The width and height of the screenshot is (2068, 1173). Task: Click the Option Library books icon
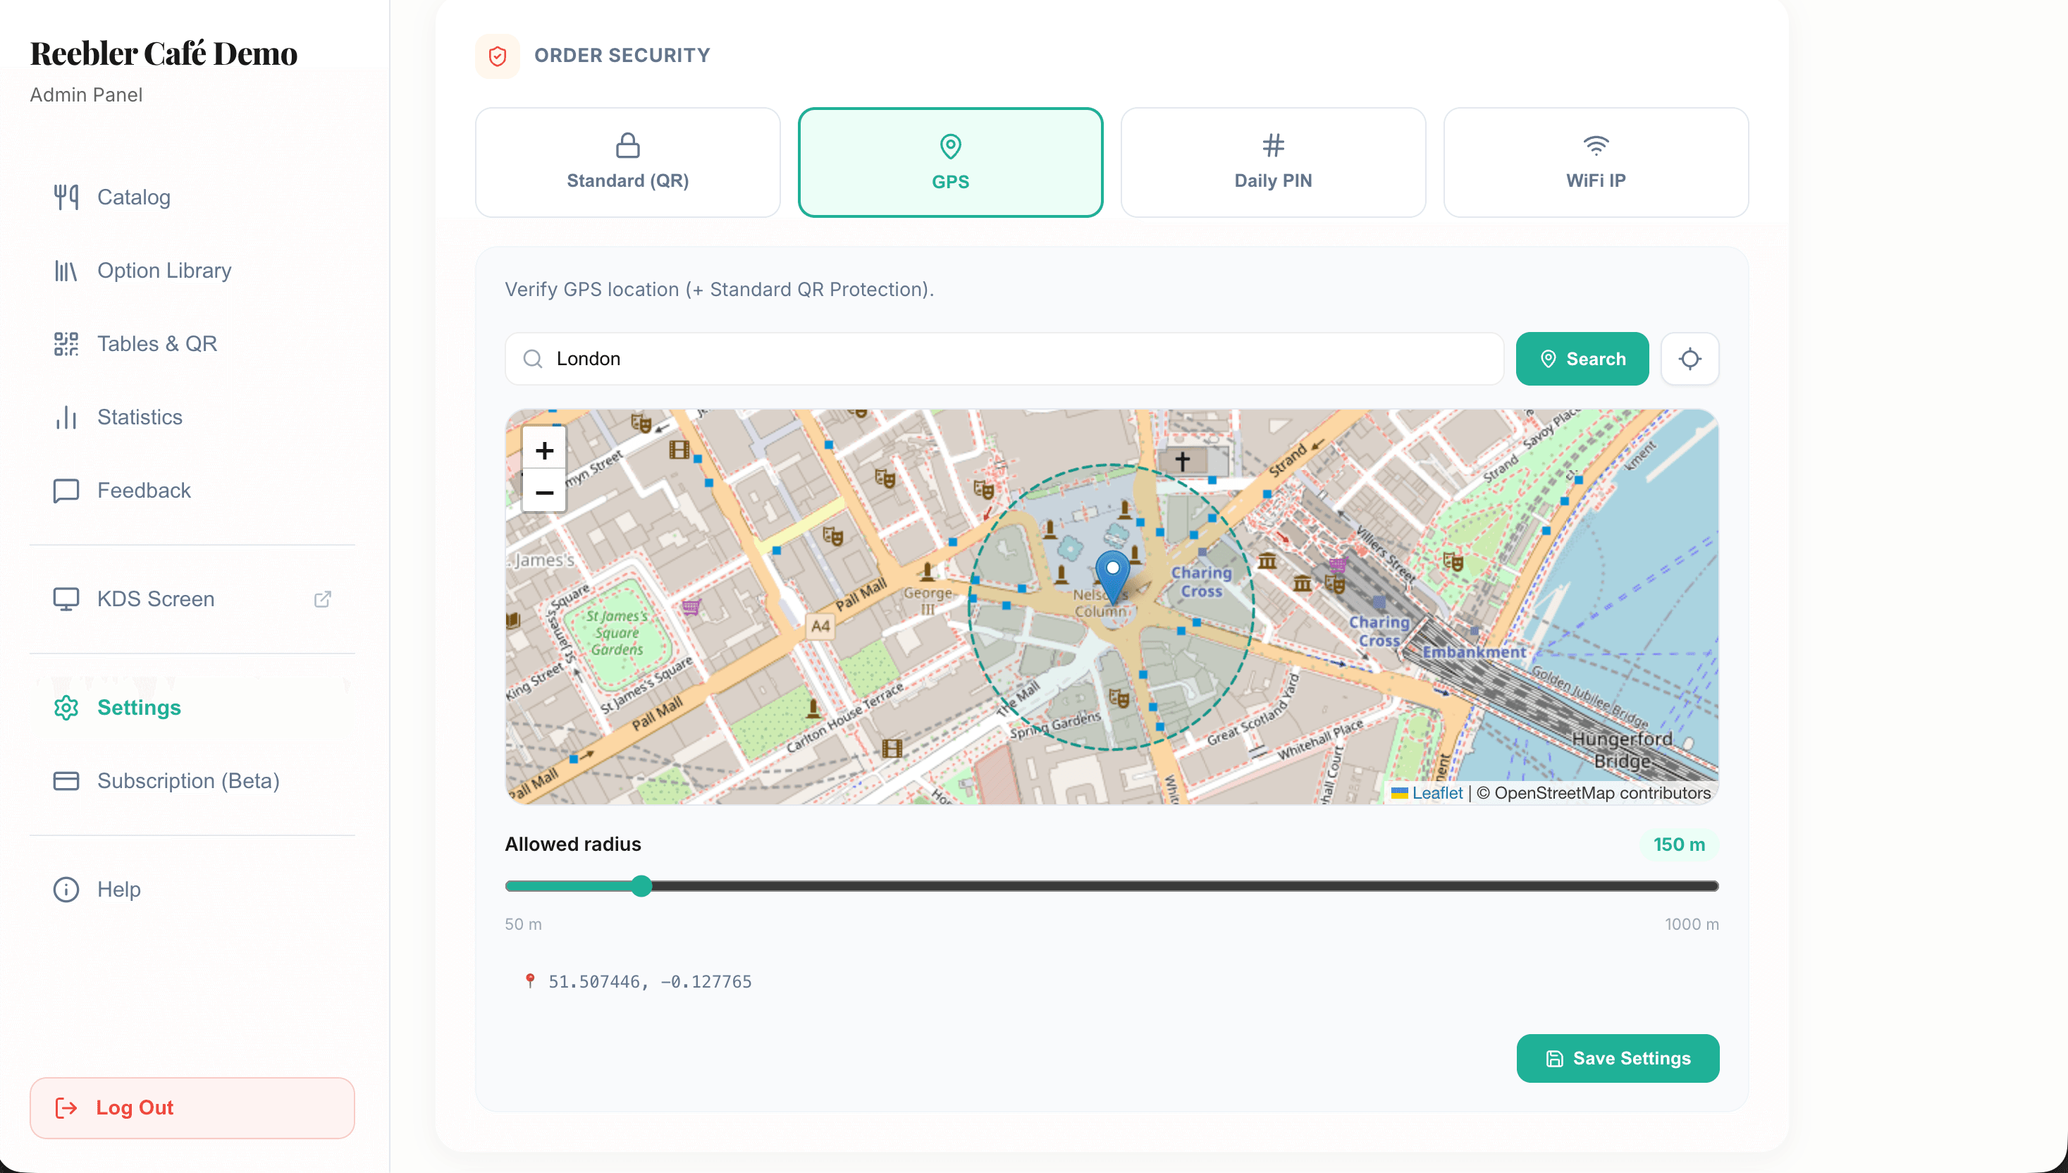tap(66, 271)
